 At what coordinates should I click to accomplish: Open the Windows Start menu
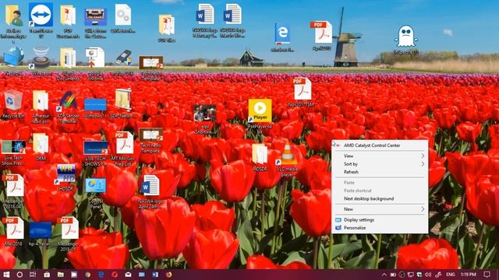coord(6,275)
